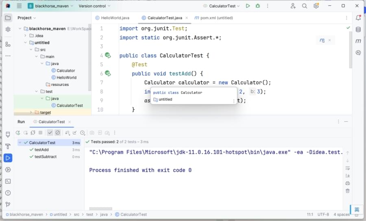Toggle the Project tool window folder icon

8,18
